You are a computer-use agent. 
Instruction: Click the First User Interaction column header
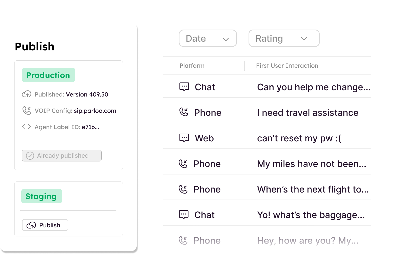(287, 66)
